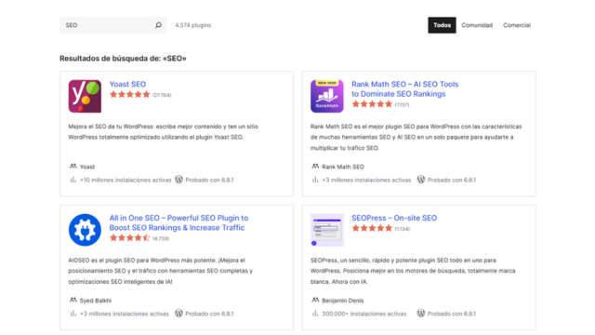Open the All in One SEO title link
Viewport: 595px width, 335px height.
click(x=178, y=222)
